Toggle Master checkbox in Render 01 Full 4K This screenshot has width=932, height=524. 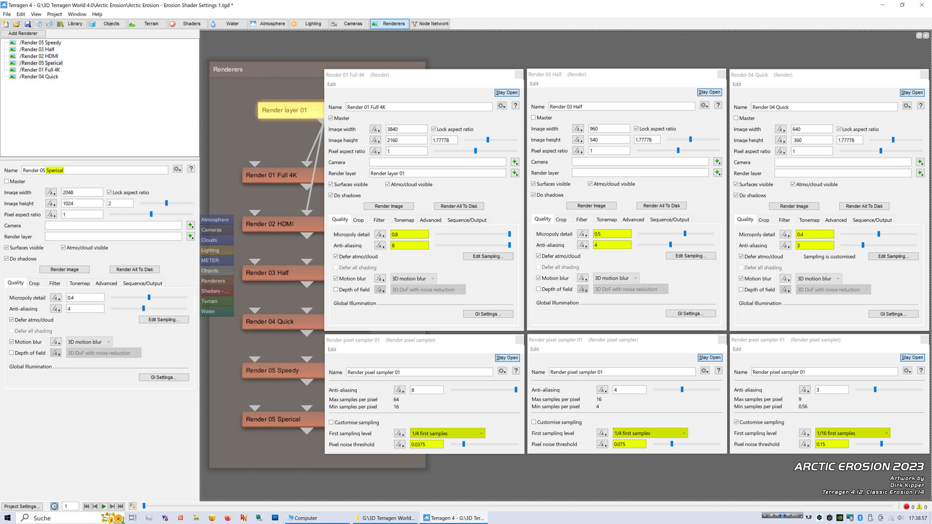tap(331, 118)
